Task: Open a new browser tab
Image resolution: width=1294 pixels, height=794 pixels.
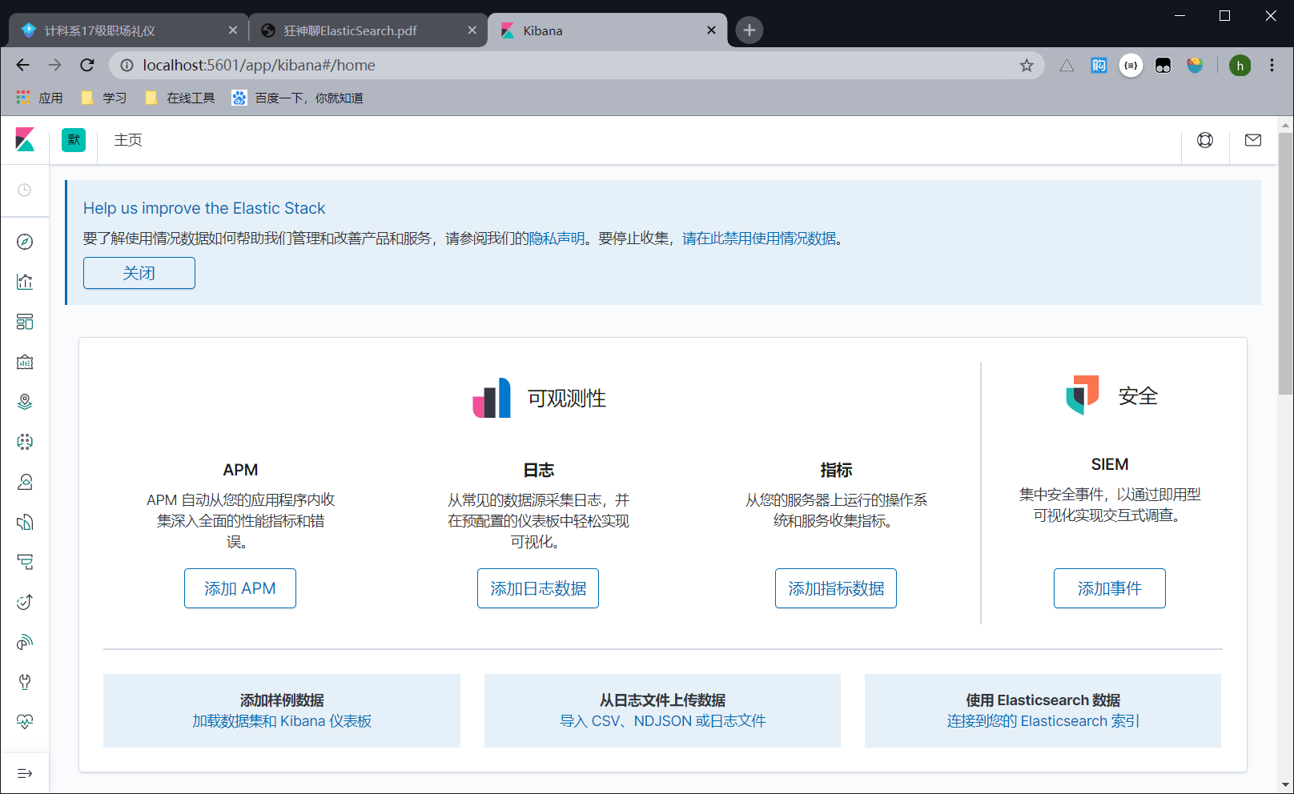Action: pyautogui.click(x=749, y=30)
